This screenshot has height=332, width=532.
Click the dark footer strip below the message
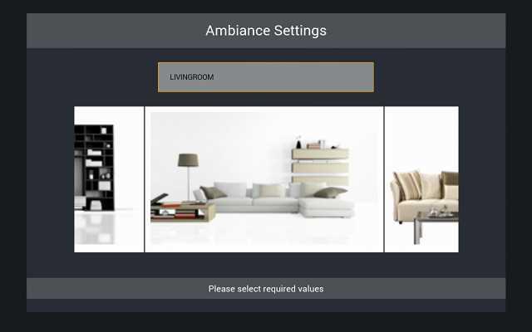(x=266, y=305)
